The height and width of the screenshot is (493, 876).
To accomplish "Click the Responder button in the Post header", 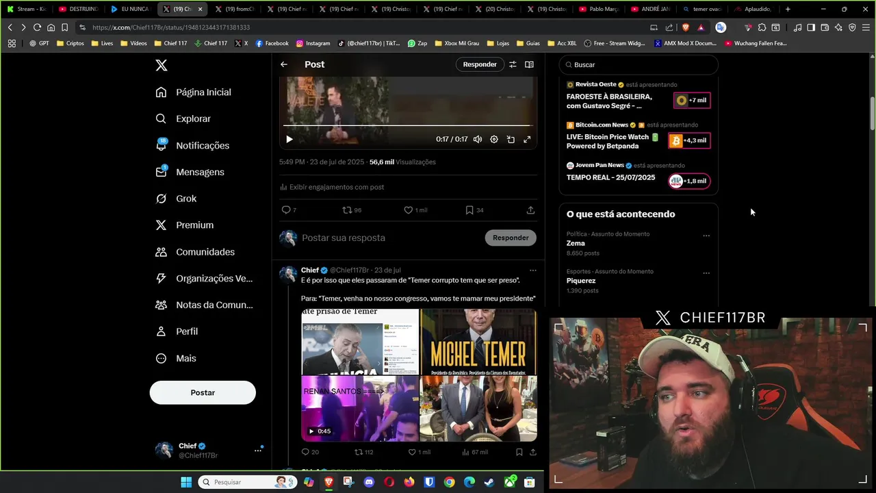I will [480, 64].
